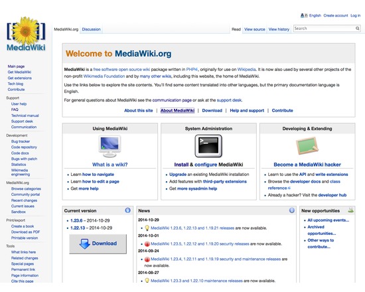Click the blue download arrow icon
The width and height of the screenshot is (365, 292).
pyautogui.click(x=84, y=244)
